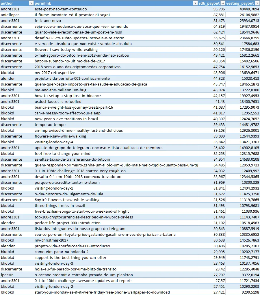Select cell flowers-i-saw-today-while-walking
Image resolution: width=260 pixels, height=295 pixels.
click(116, 49)
